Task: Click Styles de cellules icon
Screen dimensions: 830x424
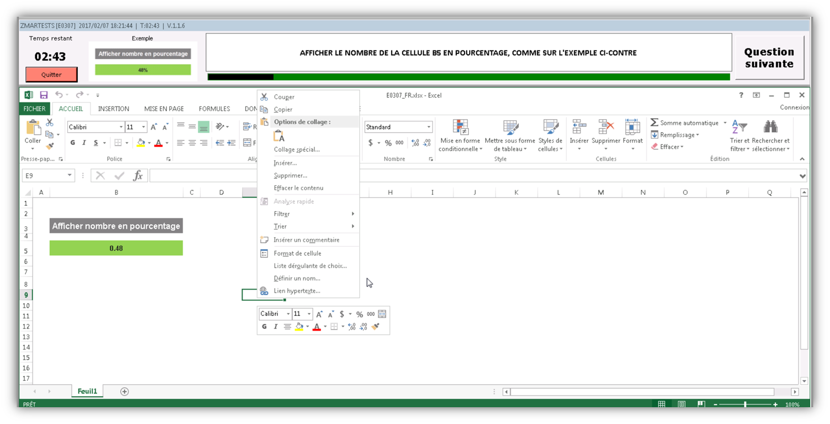Action: (550, 128)
